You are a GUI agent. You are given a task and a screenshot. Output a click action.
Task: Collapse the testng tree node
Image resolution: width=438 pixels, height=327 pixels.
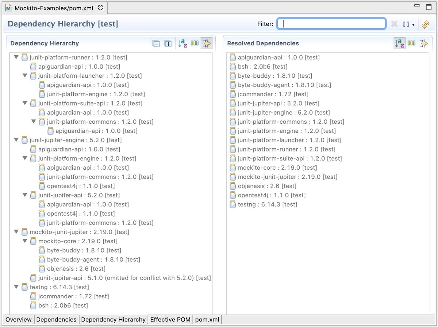coord(16,287)
